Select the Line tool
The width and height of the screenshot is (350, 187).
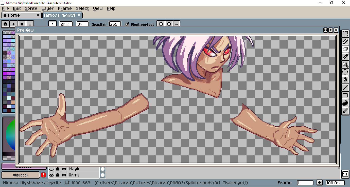[x=345, y=88]
